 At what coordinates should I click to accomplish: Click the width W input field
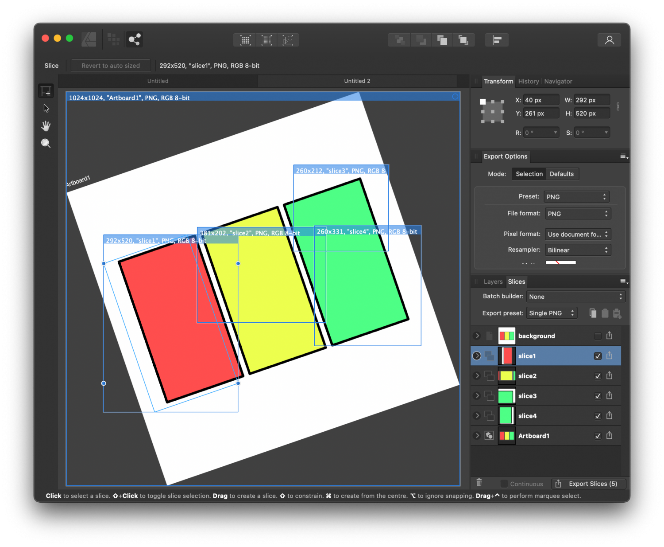point(591,100)
